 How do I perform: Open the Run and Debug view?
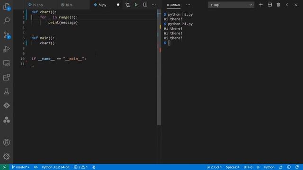pyautogui.click(x=7, y=49)
